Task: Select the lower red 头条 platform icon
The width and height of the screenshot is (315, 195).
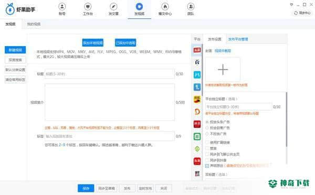Action: pyautogui.click(x=197, y=161)
